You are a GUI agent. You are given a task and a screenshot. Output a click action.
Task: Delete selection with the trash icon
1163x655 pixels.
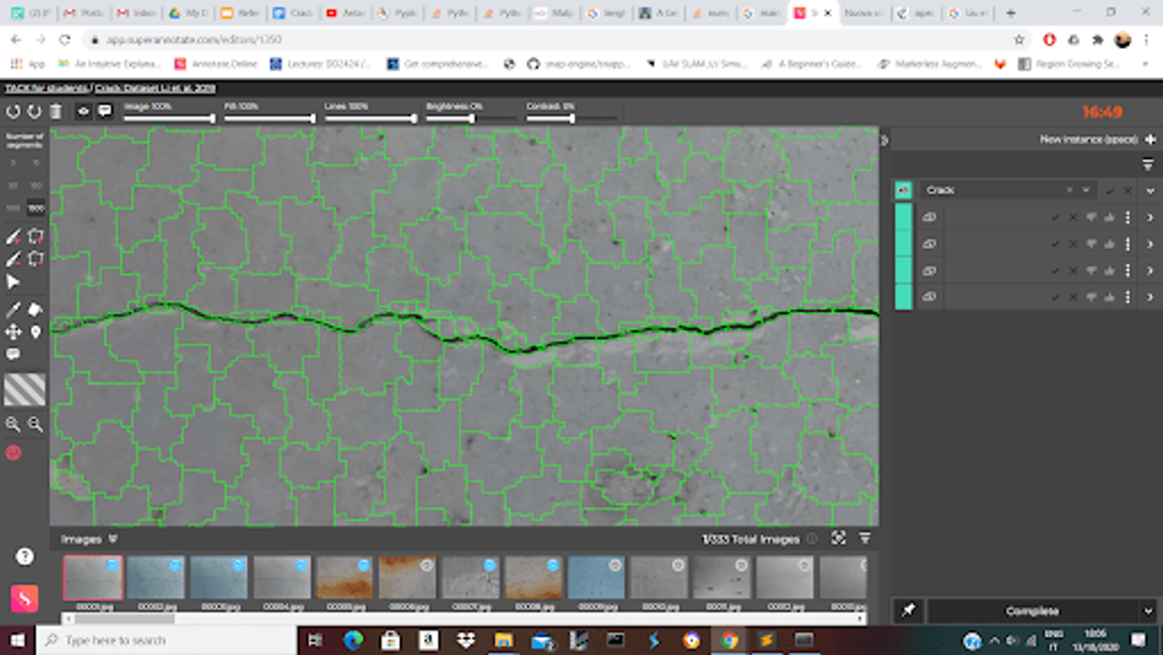56,111
